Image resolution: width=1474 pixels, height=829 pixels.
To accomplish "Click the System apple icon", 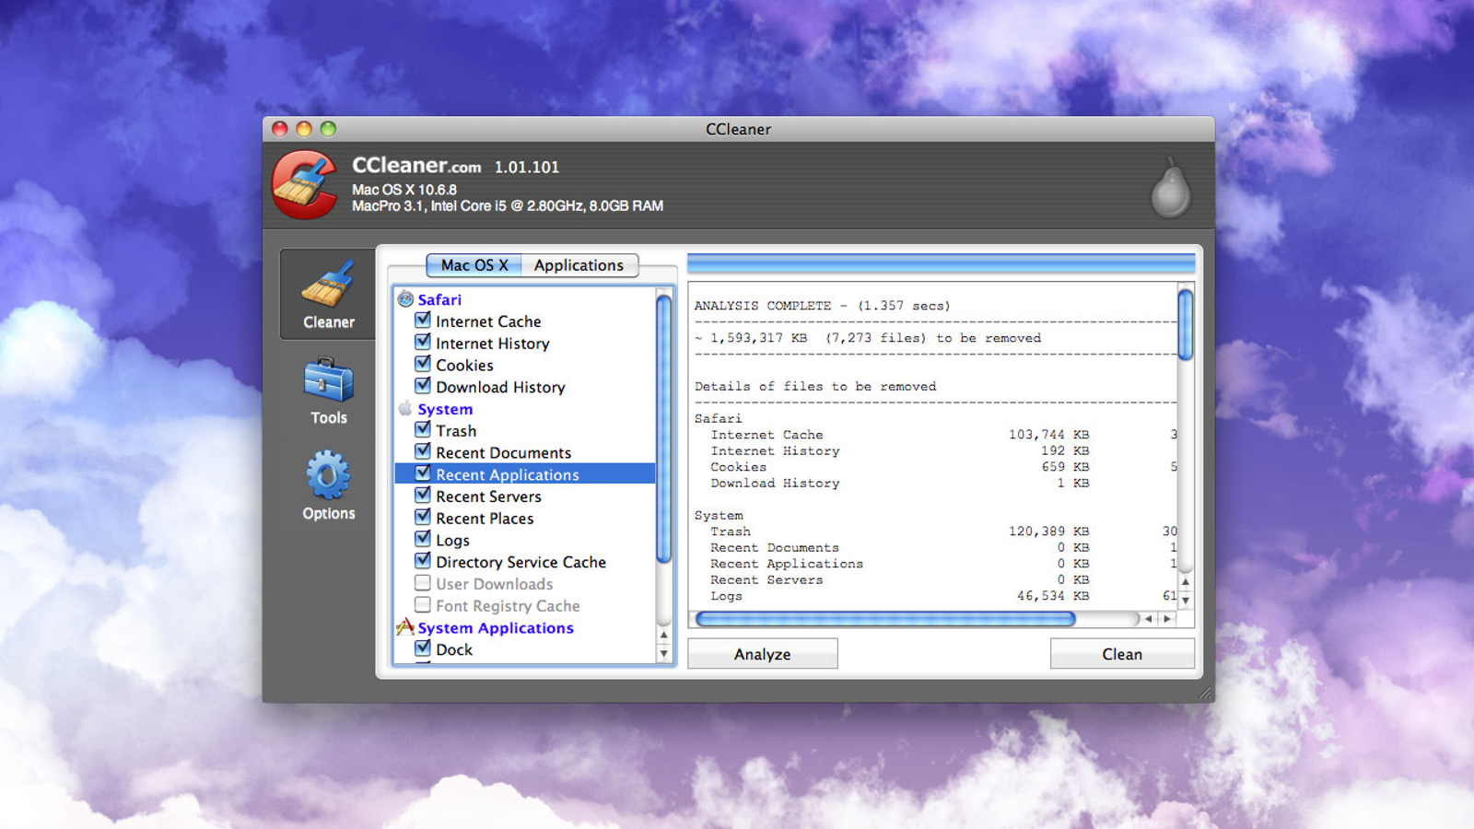I will coord(405,408).
